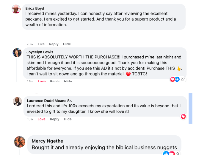Reply to Erica Boyd's comment

(x=54, y=44)
